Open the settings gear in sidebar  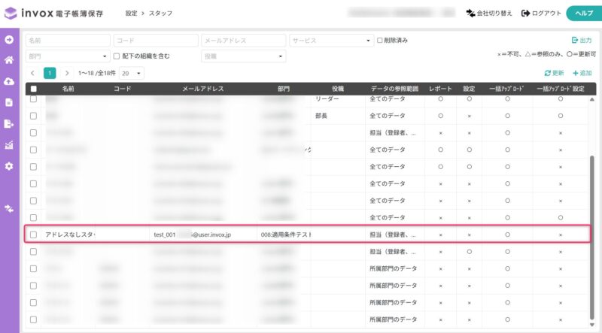coord(9,166)
